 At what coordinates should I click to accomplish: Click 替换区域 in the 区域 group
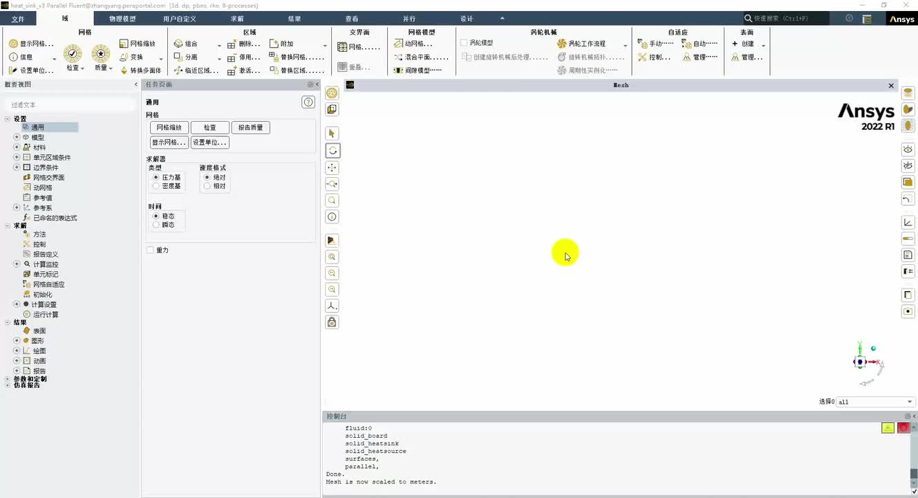click(297, 70)
